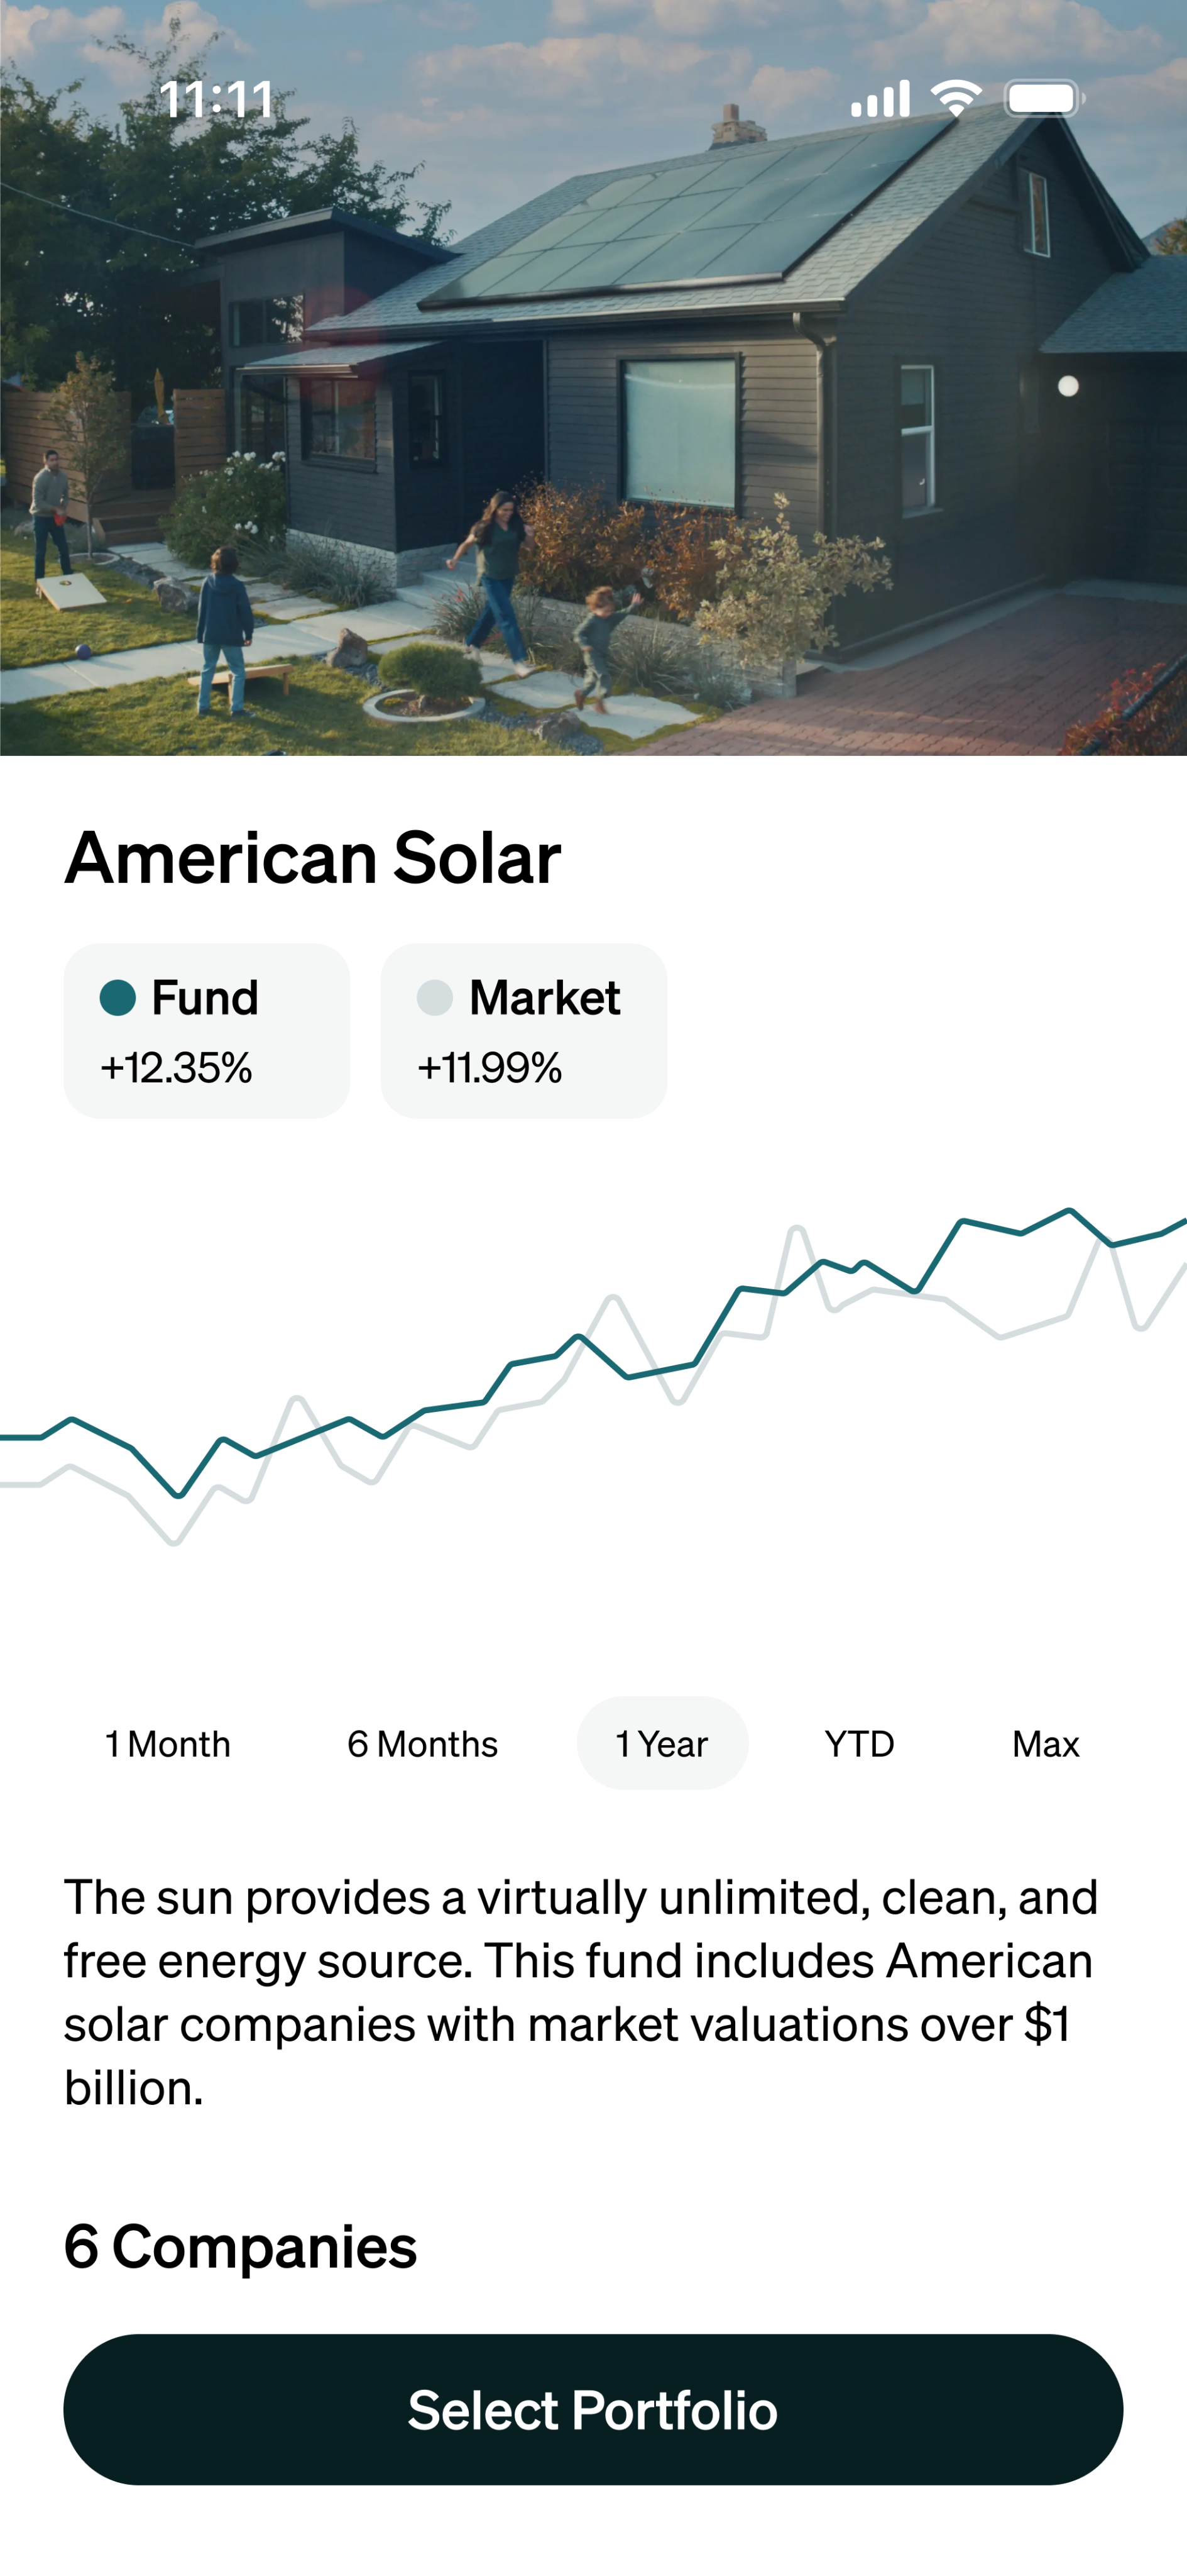Screen dimensions: 1187x2576
Task: Switch the chart to Max range
Action: tap(1045, 1744)
